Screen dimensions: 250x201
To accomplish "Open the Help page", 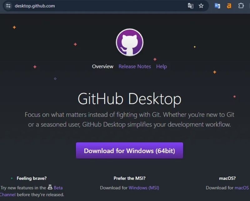I will (x=162, y=66).
